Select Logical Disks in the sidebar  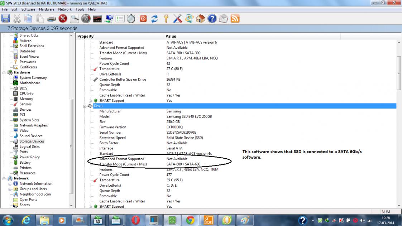[x=29, y=146]
